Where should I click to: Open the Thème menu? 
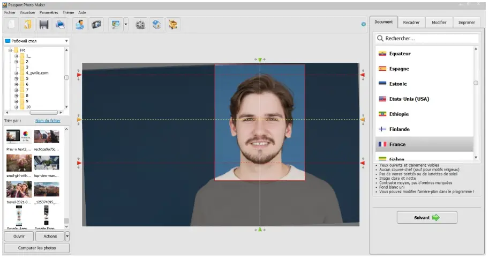pyautogui.click(x=68, y=12)
